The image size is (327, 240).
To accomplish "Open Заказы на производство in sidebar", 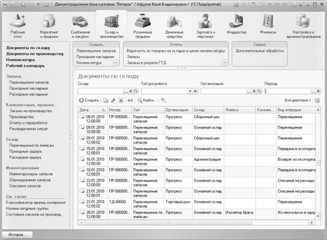I will coord(31,111).
